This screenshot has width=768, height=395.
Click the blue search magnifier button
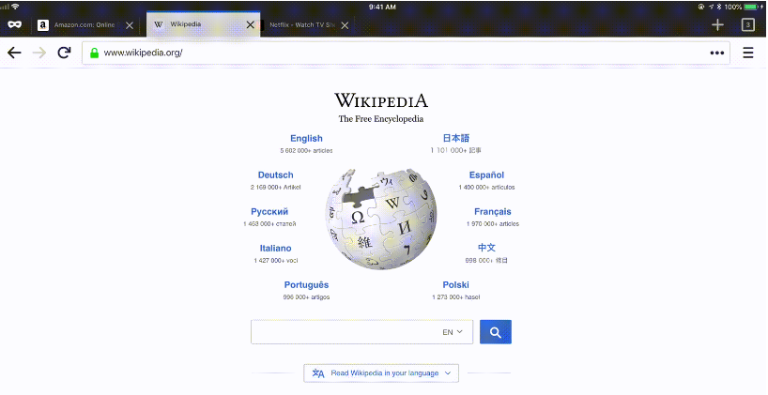coord(495,332)
